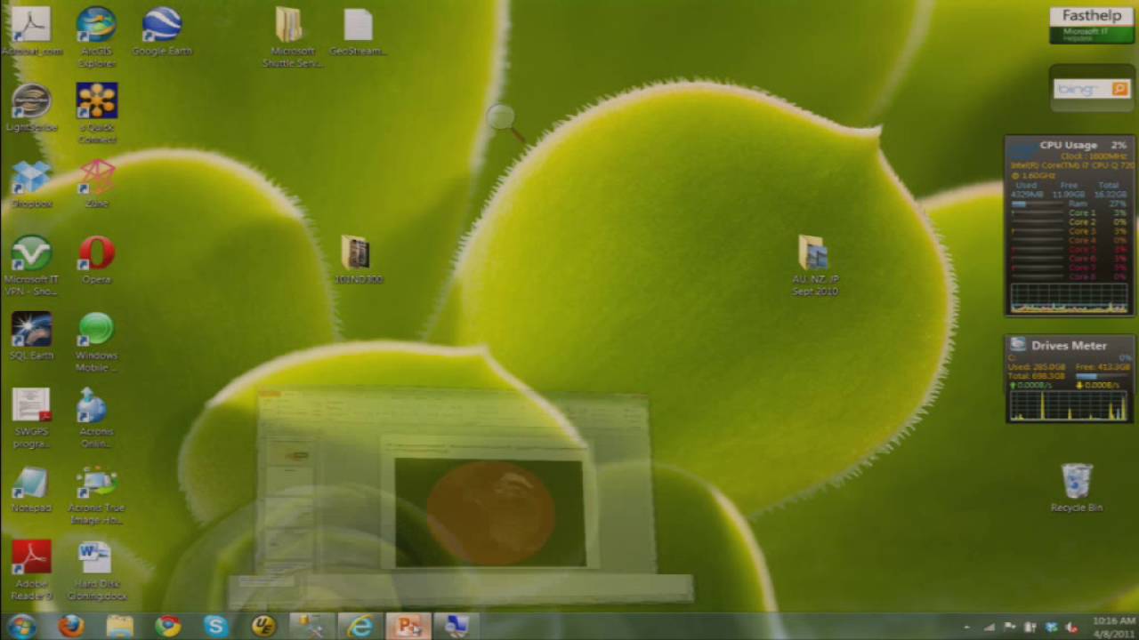Click the Dropbox icon in system tray
This screenshot has width=1139, height=640.
(x=1051, y=628)
